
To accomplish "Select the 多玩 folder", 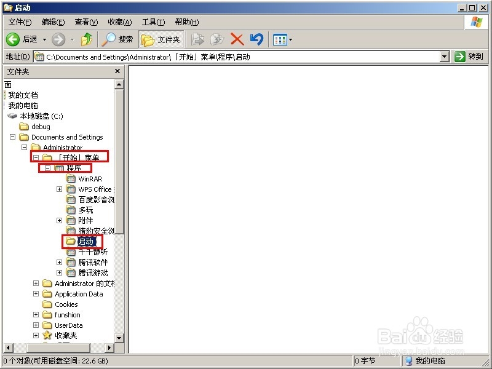I will [85, 210].
